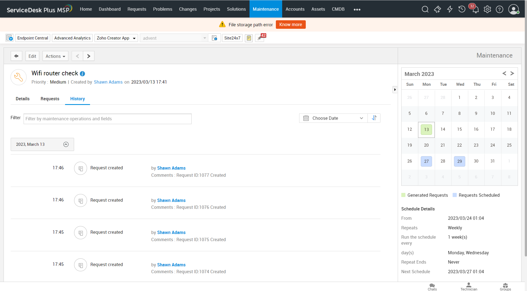Click the wrench maintenance icon

click(19, 77)
